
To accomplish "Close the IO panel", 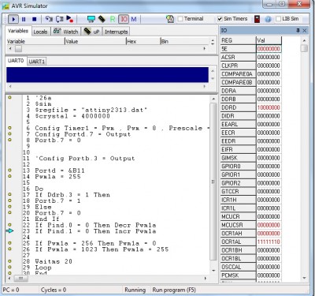I will pyautogui.click(x=305, y=31).
